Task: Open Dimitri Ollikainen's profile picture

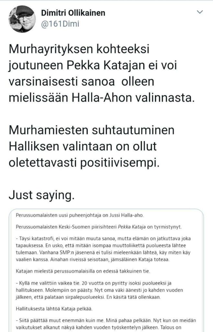Action: pyautogui.click(x=22, y=18)
